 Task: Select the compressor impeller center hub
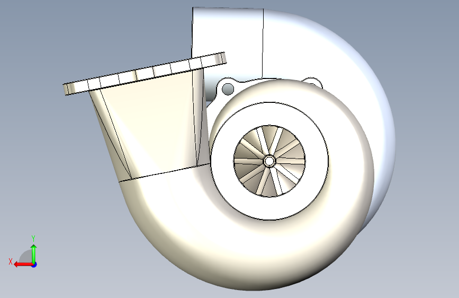pyautogui.click(x=269, y=161)
